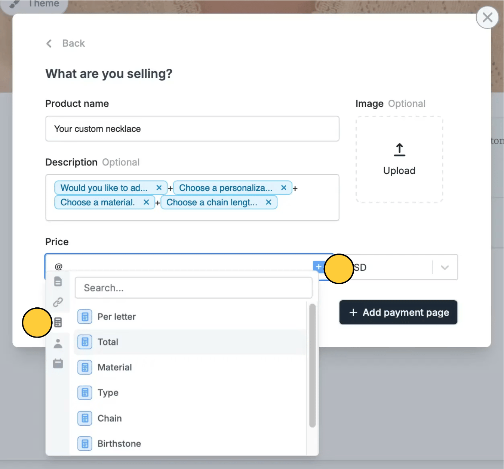Click the variable list scrollbar
Viewport: 504px width, 469px height.
coord(313,366)
